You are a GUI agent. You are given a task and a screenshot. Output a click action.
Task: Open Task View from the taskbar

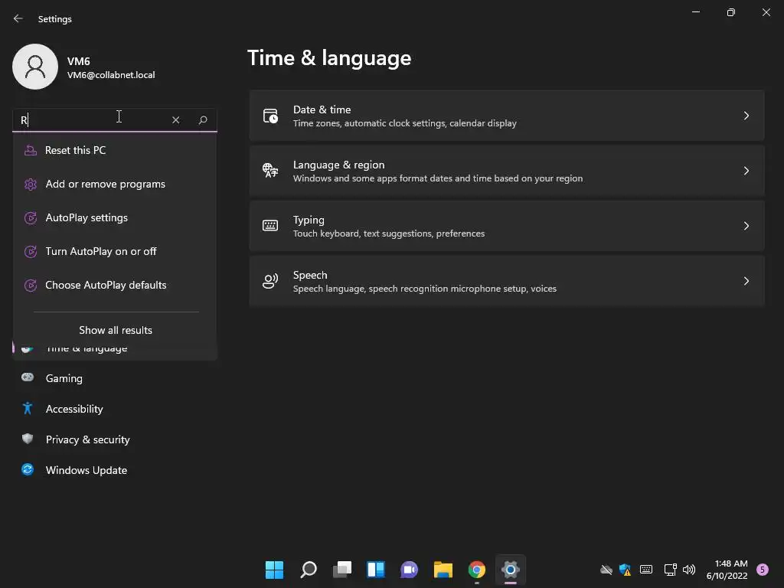(342, 570)
